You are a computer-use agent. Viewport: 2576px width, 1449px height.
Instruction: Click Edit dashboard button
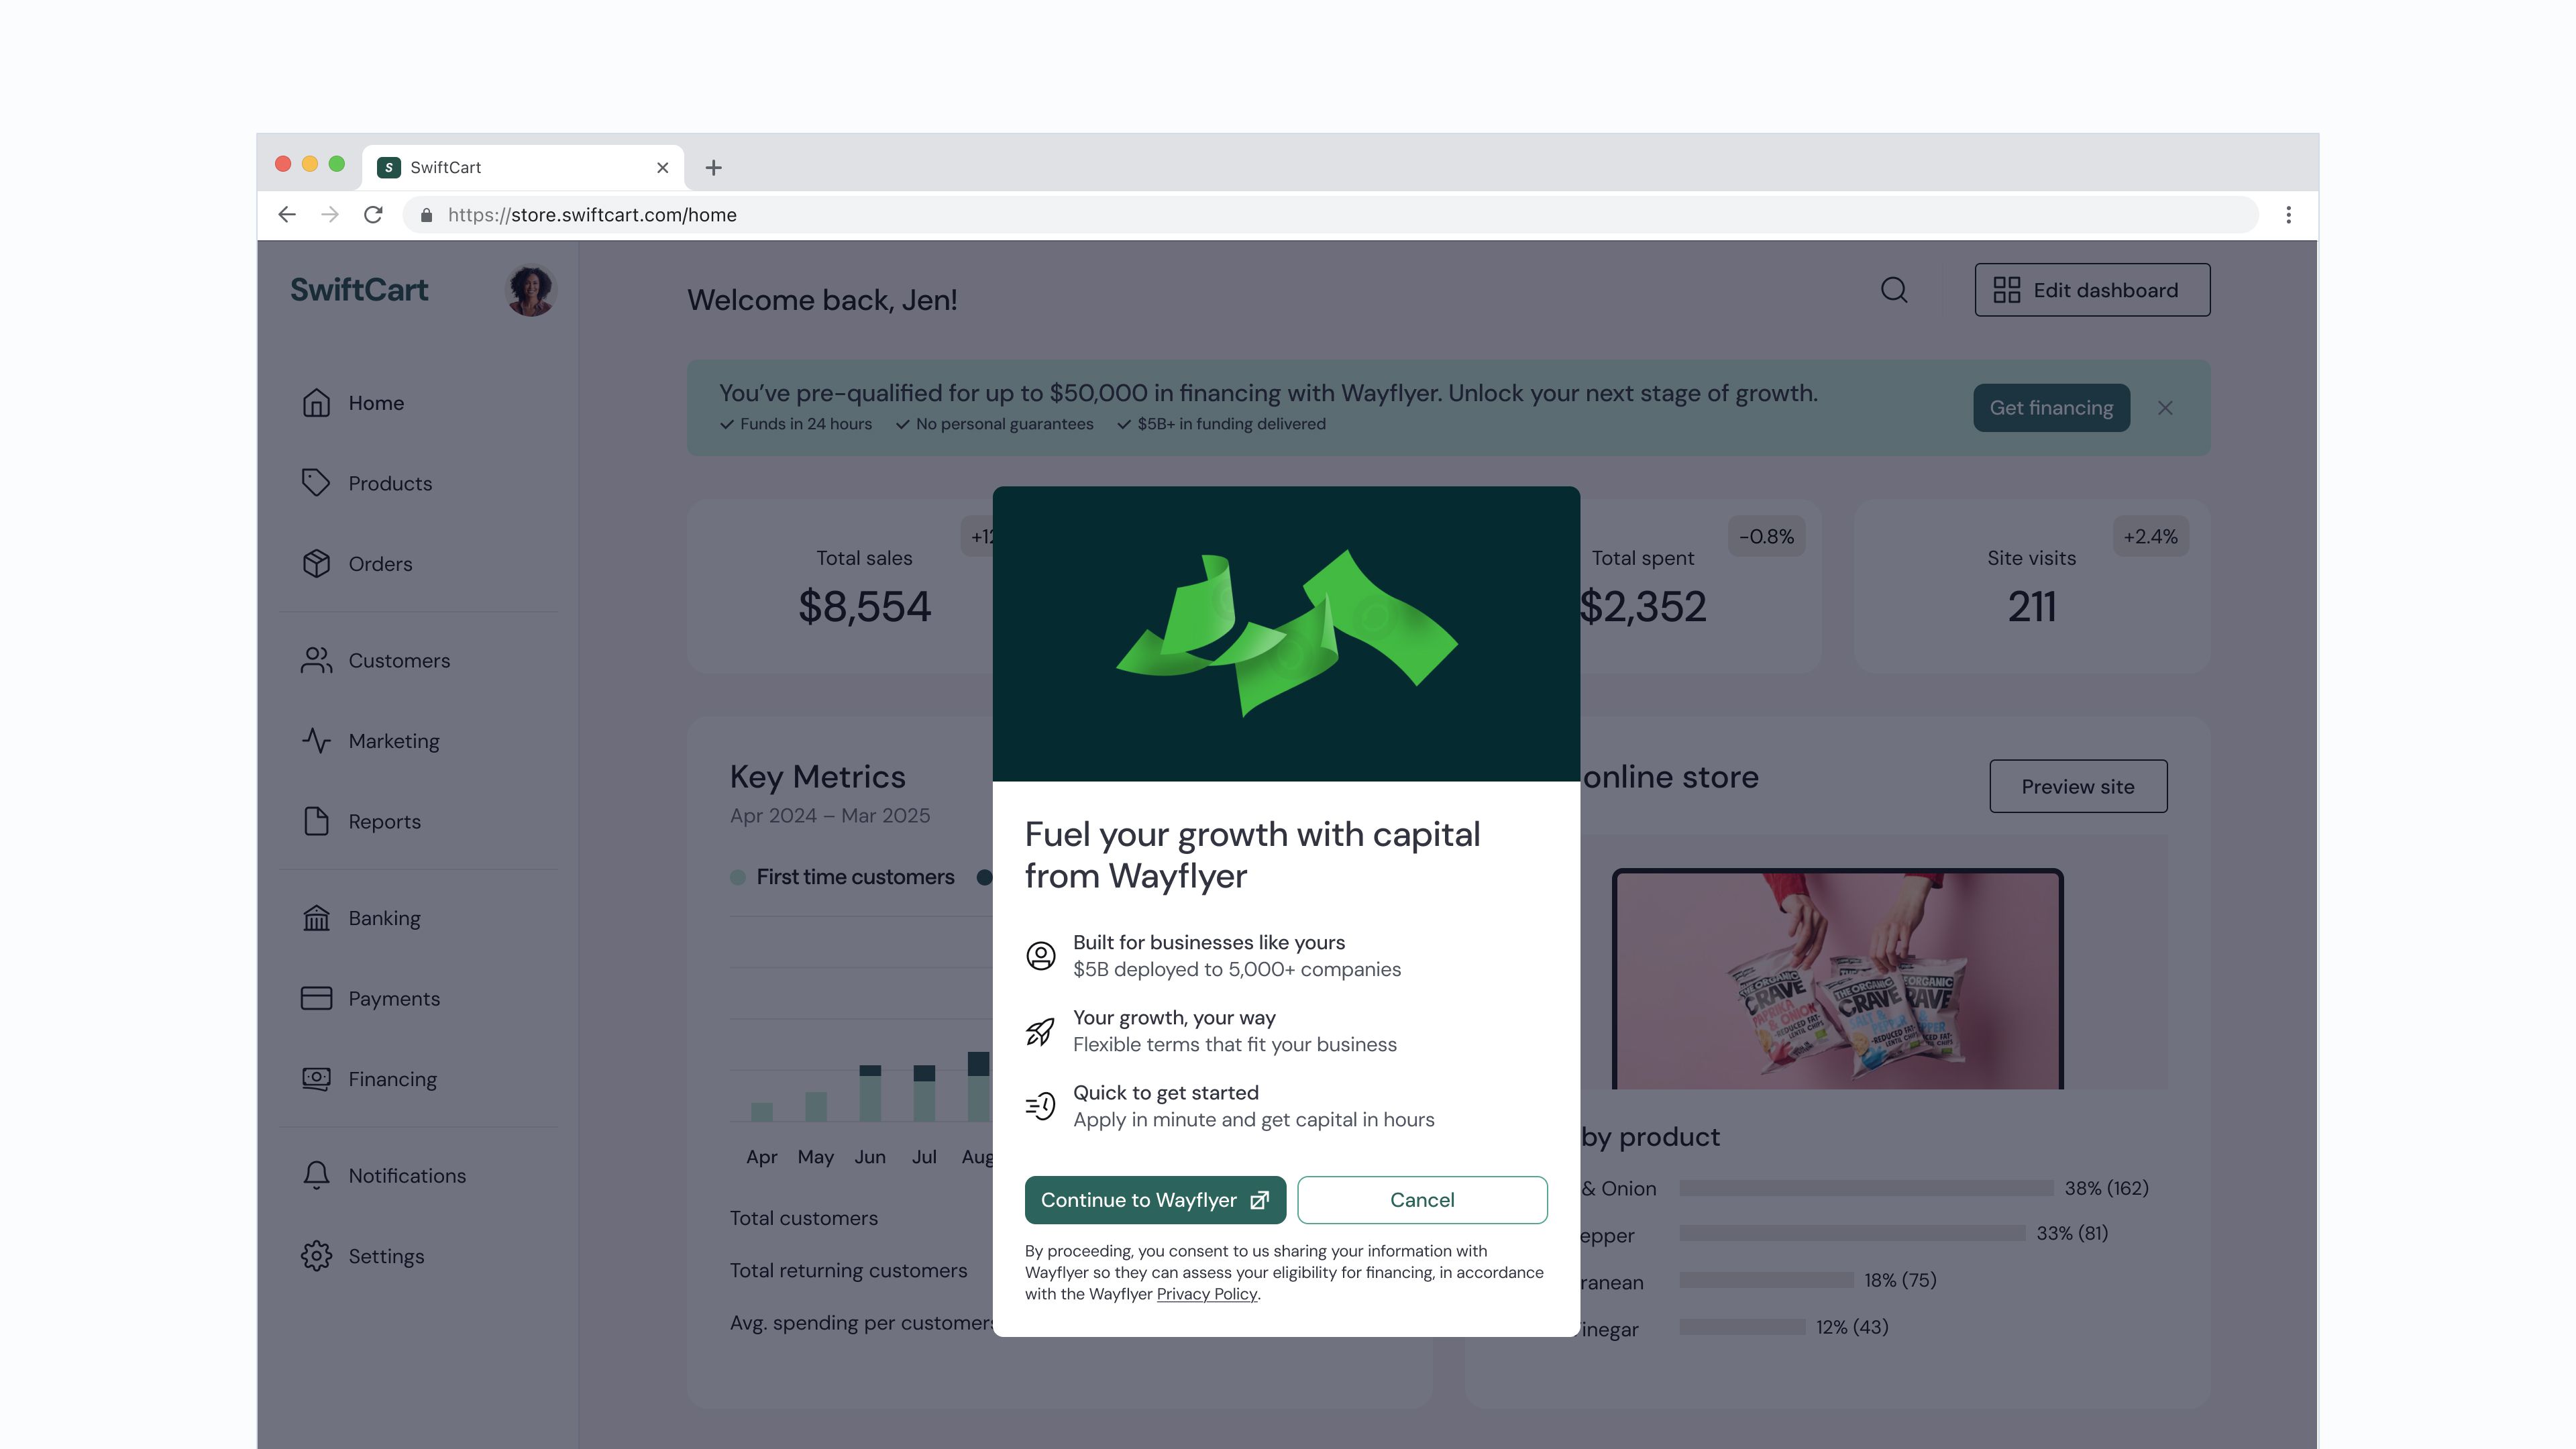point(2092,290)
